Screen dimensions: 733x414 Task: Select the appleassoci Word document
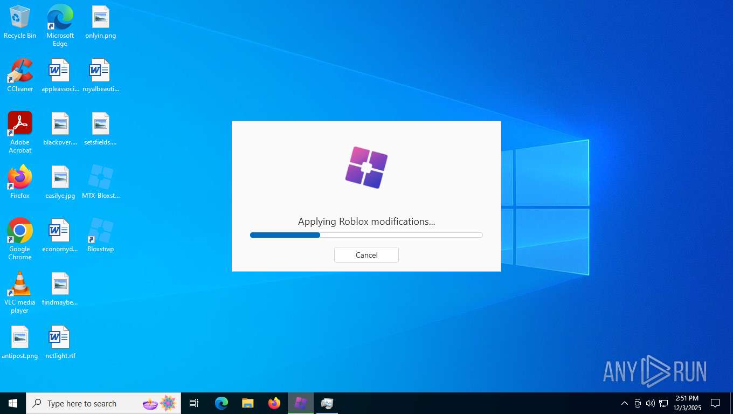coord(60,75)
